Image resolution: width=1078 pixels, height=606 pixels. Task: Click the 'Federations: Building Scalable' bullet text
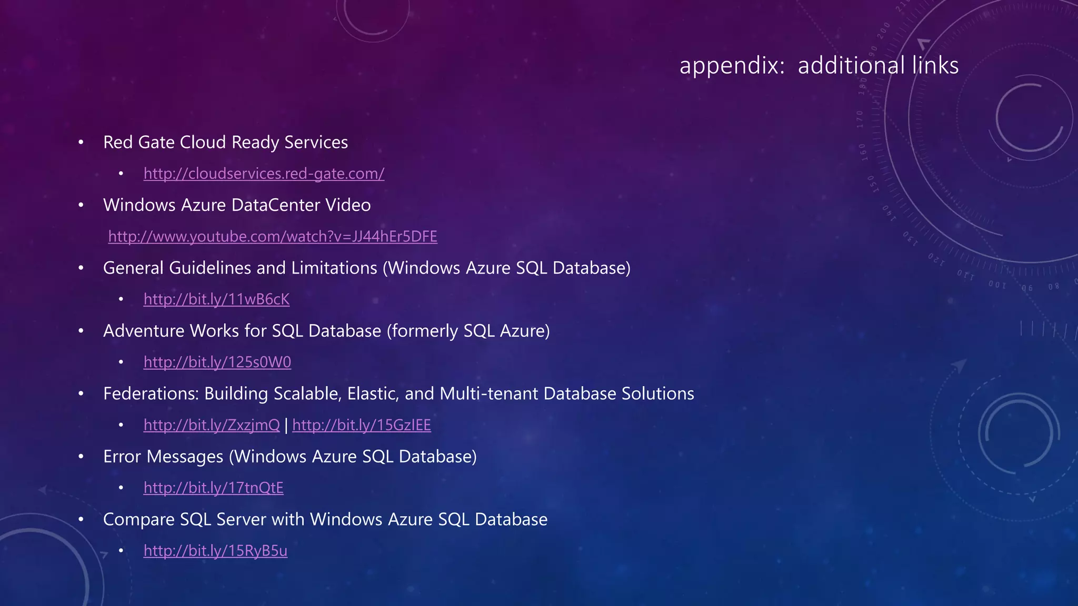(x=398, y=393)
